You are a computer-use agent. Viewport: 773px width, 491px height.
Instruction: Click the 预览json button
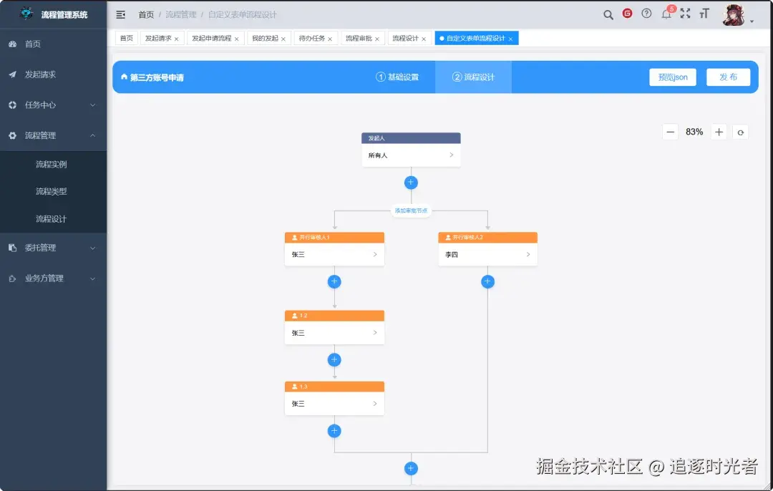click(672, 77)
